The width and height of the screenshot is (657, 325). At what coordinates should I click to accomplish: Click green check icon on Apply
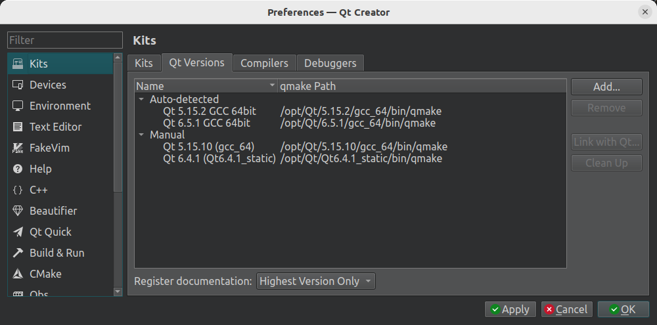[x=495, y=309]
